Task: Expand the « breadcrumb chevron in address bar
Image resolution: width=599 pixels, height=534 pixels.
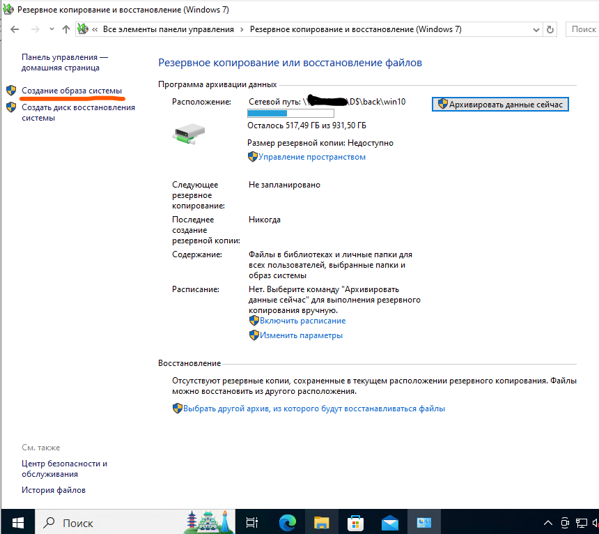Action: 95,29
